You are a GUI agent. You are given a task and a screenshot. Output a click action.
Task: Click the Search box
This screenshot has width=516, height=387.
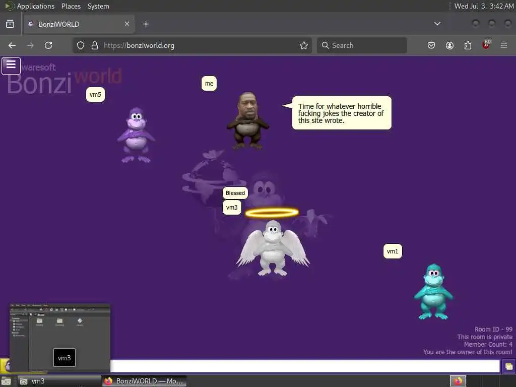click(x=362, y=45)
